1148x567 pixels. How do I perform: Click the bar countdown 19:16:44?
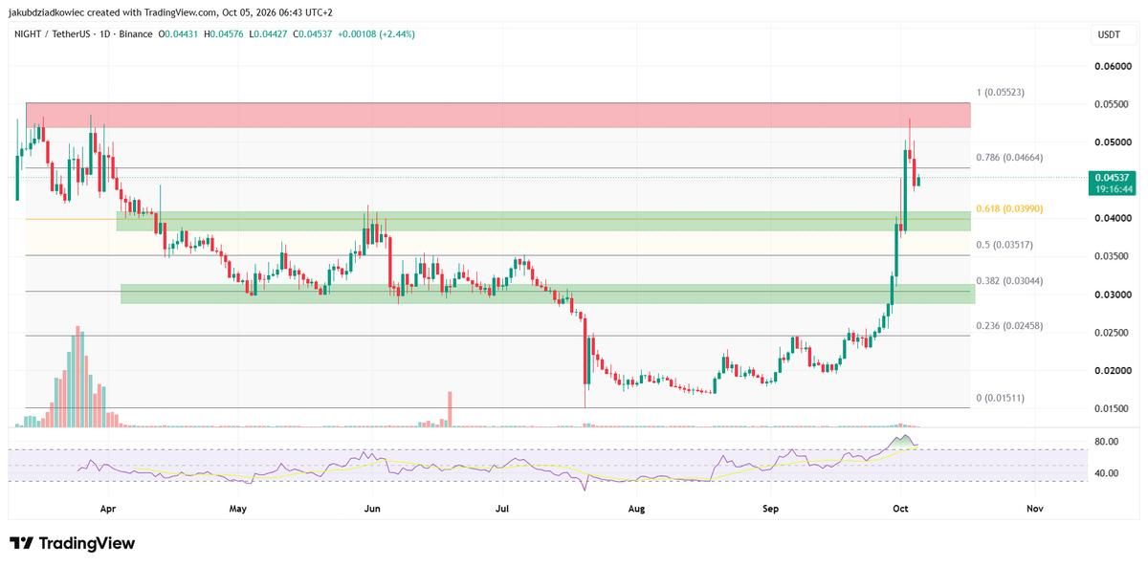click(1114, 189)
